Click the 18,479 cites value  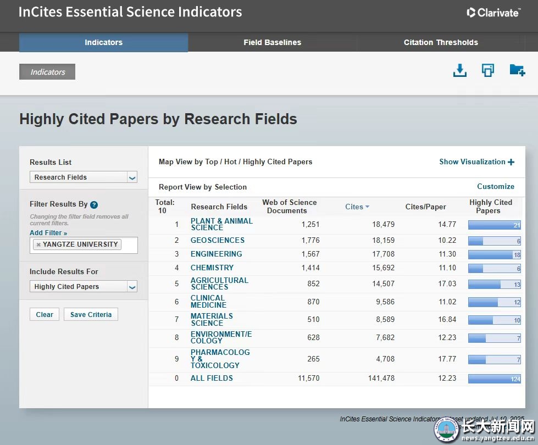[383, 224]
